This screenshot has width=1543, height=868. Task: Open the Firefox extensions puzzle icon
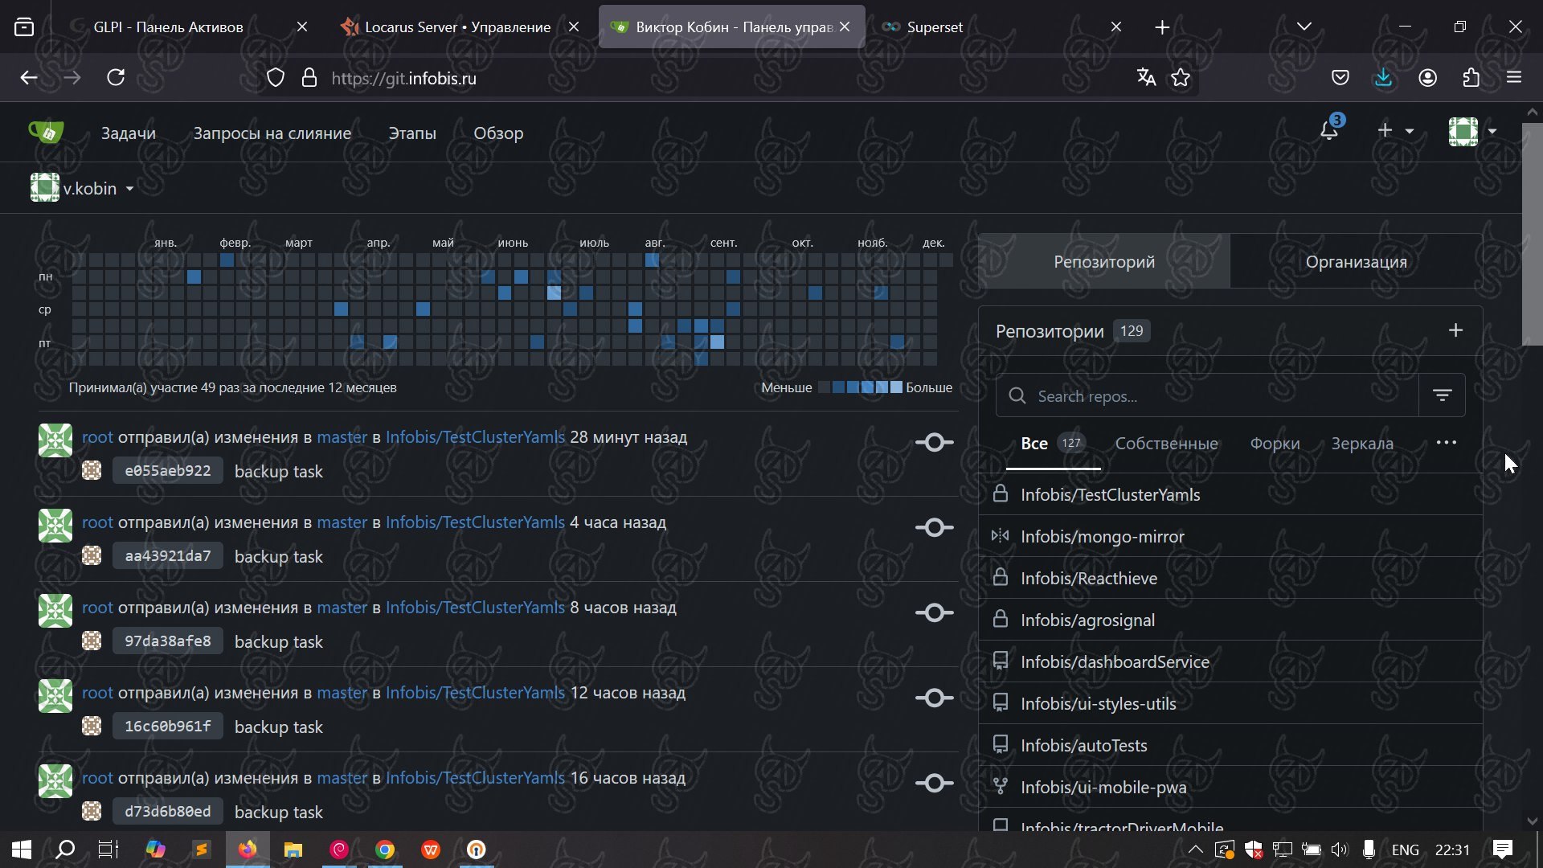[x=1471, y=78]
